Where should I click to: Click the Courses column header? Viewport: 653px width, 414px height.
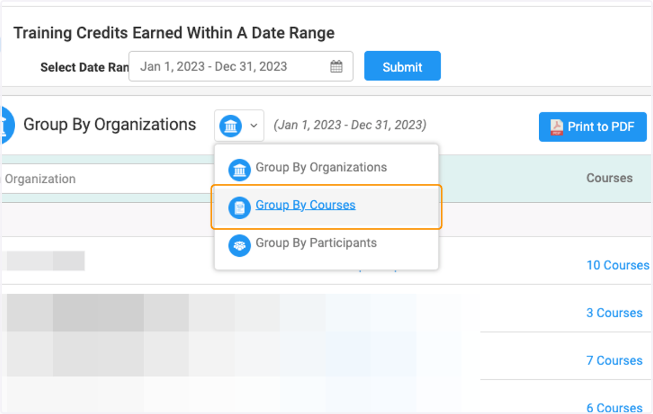click(609, 178)
